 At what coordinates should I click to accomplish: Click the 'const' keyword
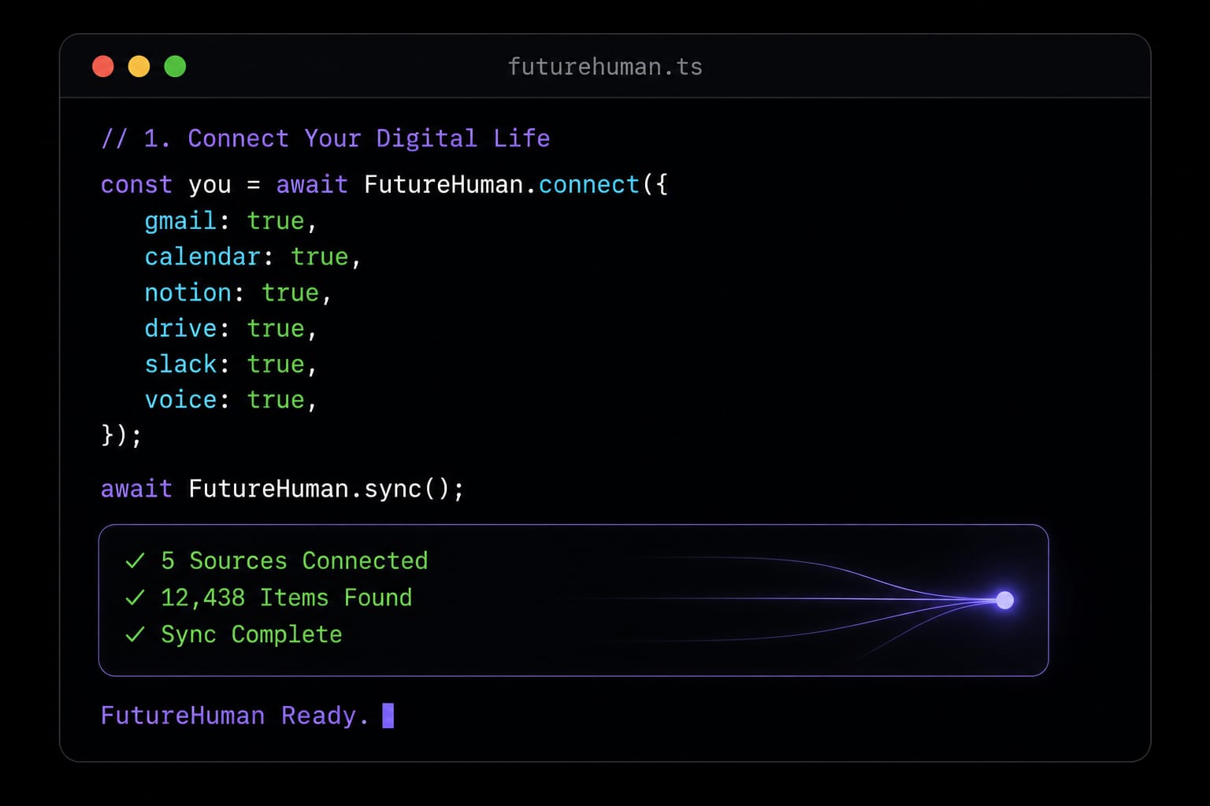136,185
